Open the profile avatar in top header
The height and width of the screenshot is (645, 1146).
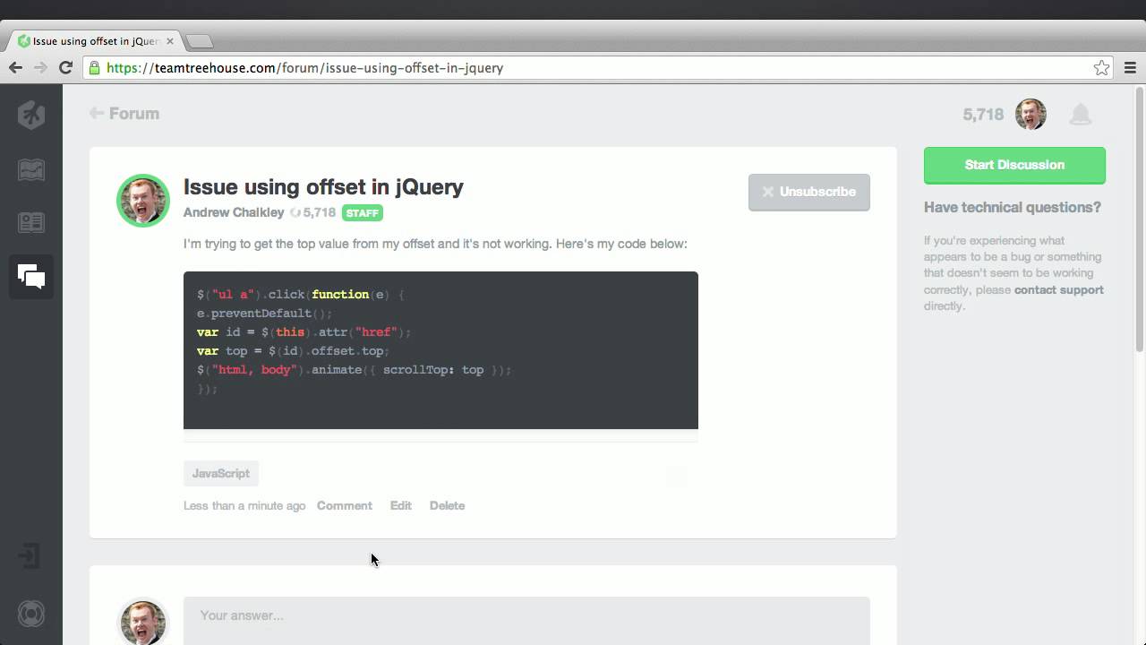[x=1031, y=114]
